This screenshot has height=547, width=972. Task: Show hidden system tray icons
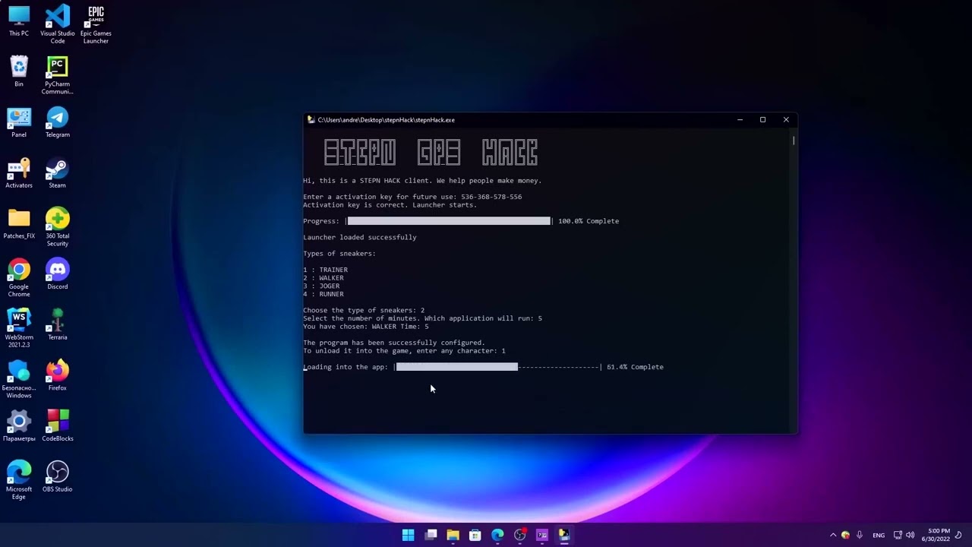833,535
